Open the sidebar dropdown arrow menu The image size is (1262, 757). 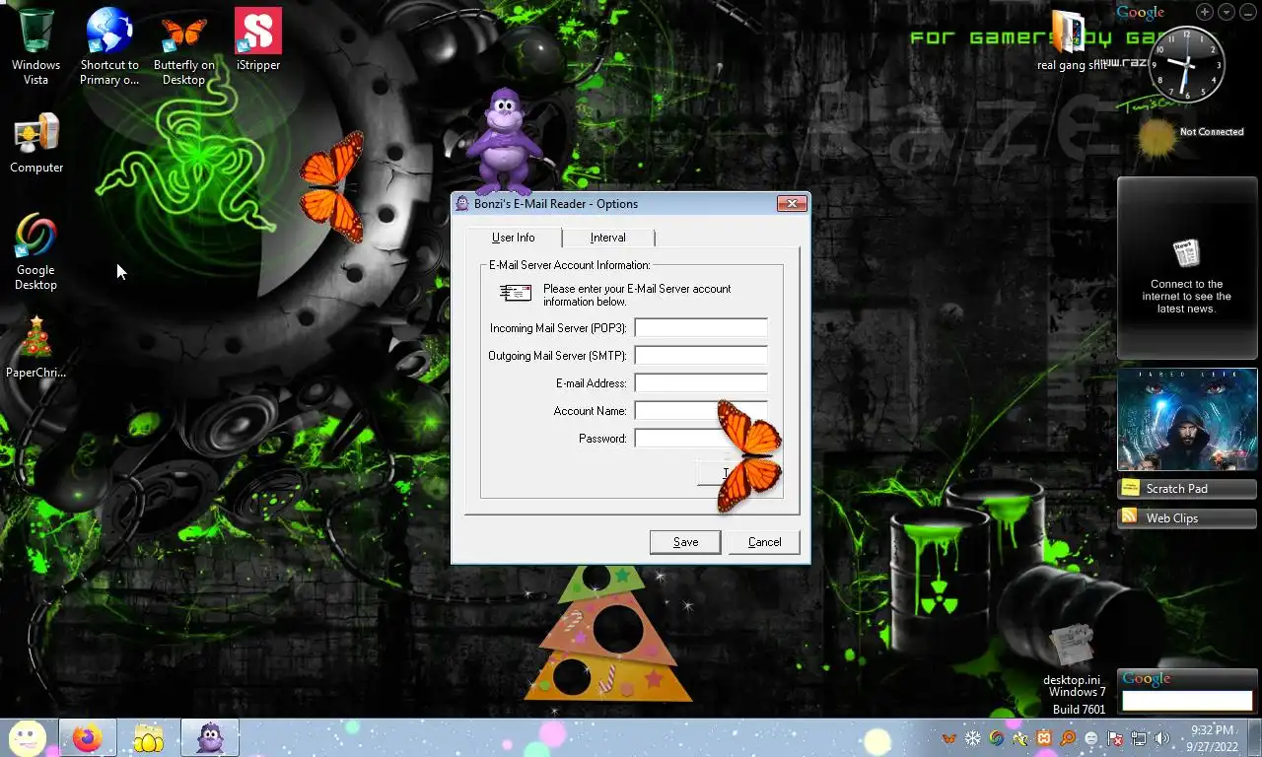point(1227,12)
